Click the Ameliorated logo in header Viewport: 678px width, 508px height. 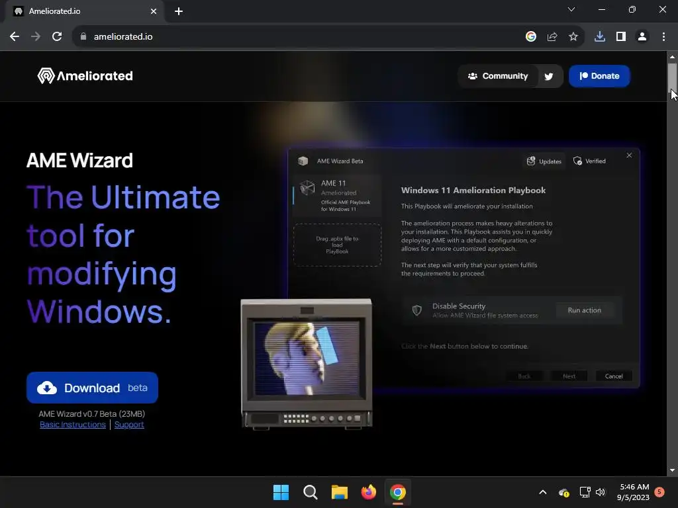coord(85,76)
